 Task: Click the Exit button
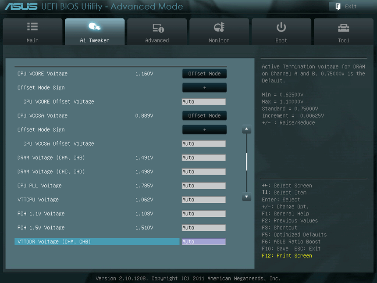pyautogui.click(x=346, y=7)
